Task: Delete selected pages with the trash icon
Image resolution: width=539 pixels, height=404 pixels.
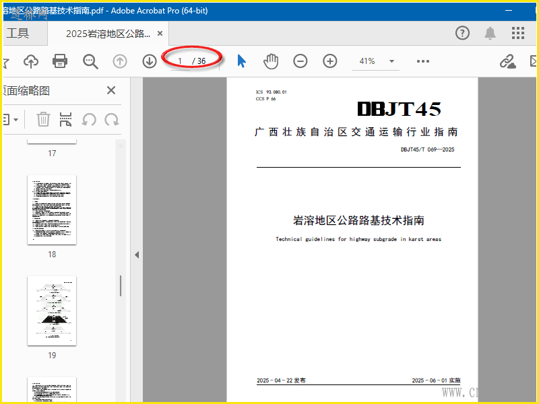Action: pyautogui.click(x=43, y=119)
